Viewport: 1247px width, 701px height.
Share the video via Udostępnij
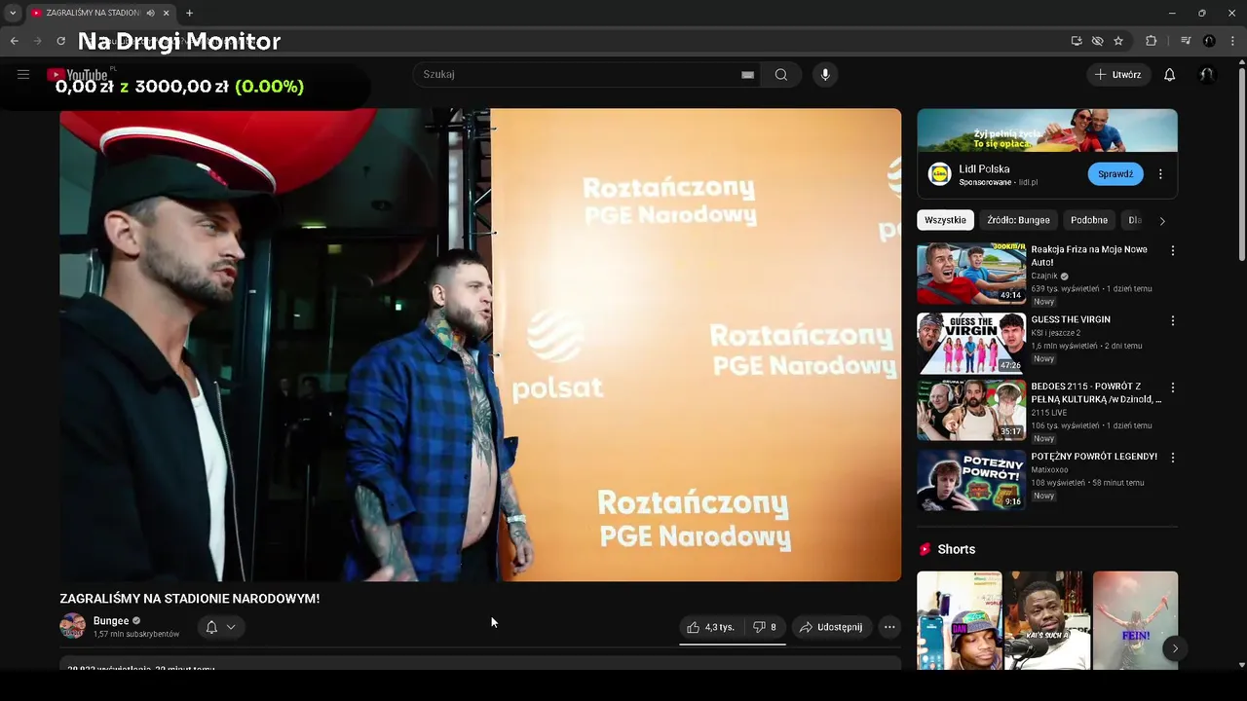831,627
